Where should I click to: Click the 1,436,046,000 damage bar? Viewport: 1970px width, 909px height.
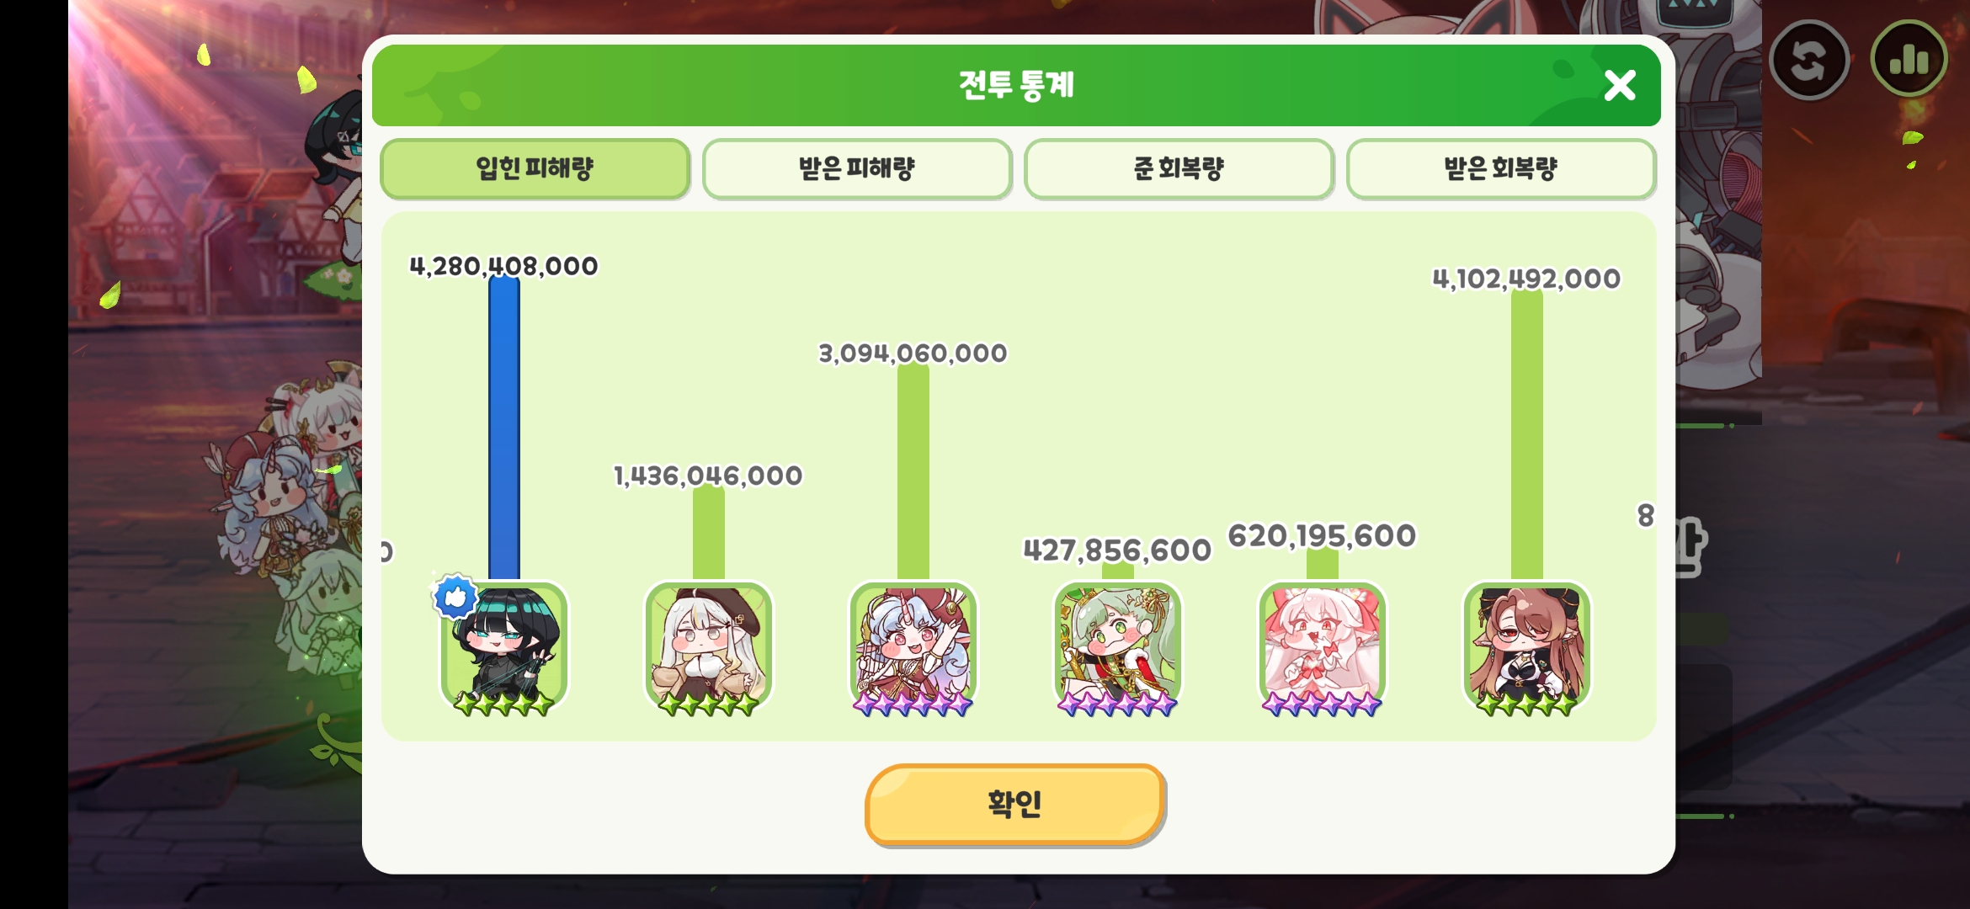[709, 532]
